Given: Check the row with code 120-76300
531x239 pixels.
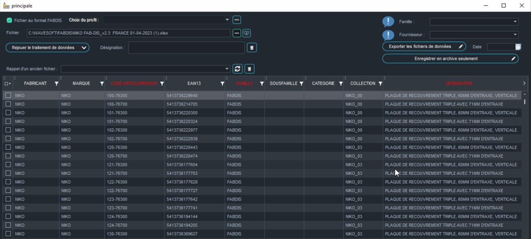Looking at the screenshot, I should coord(8,147).
